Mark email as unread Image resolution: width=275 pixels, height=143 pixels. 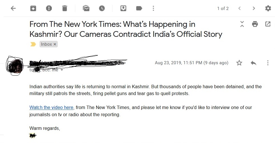(x=86, y=8)
